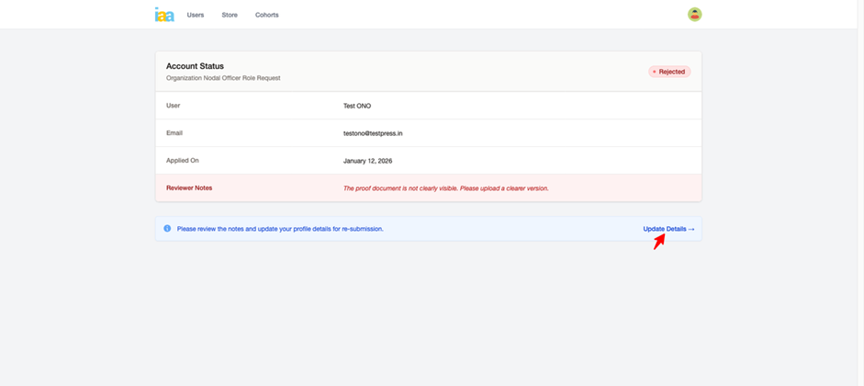Click the blue info icon in the notice
Image resolution: width=864 pixels, height=386 pixels.
click(x=167, y=229)
